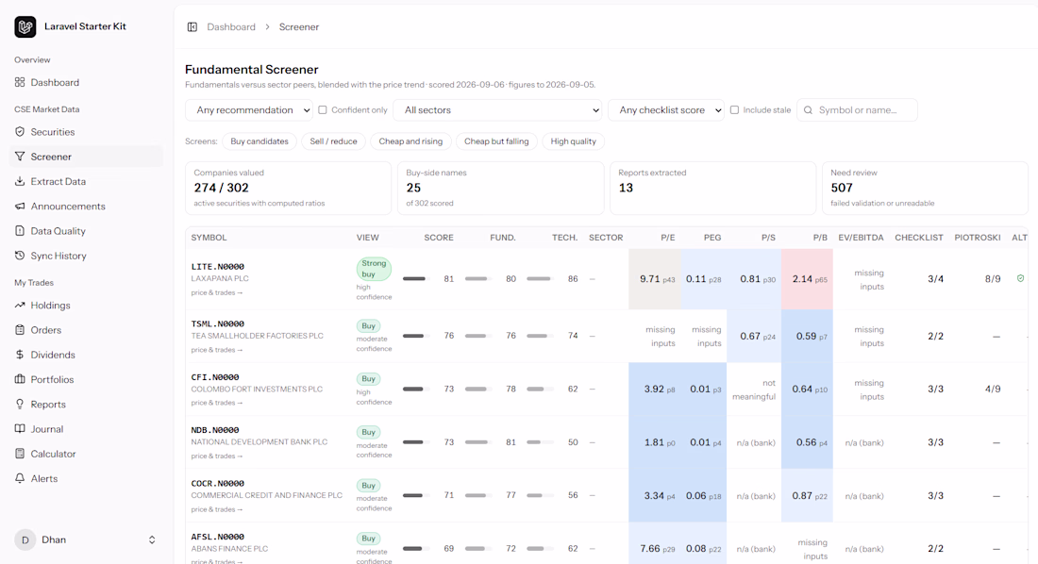Click the Alerts bell icon

click(20, 478)
